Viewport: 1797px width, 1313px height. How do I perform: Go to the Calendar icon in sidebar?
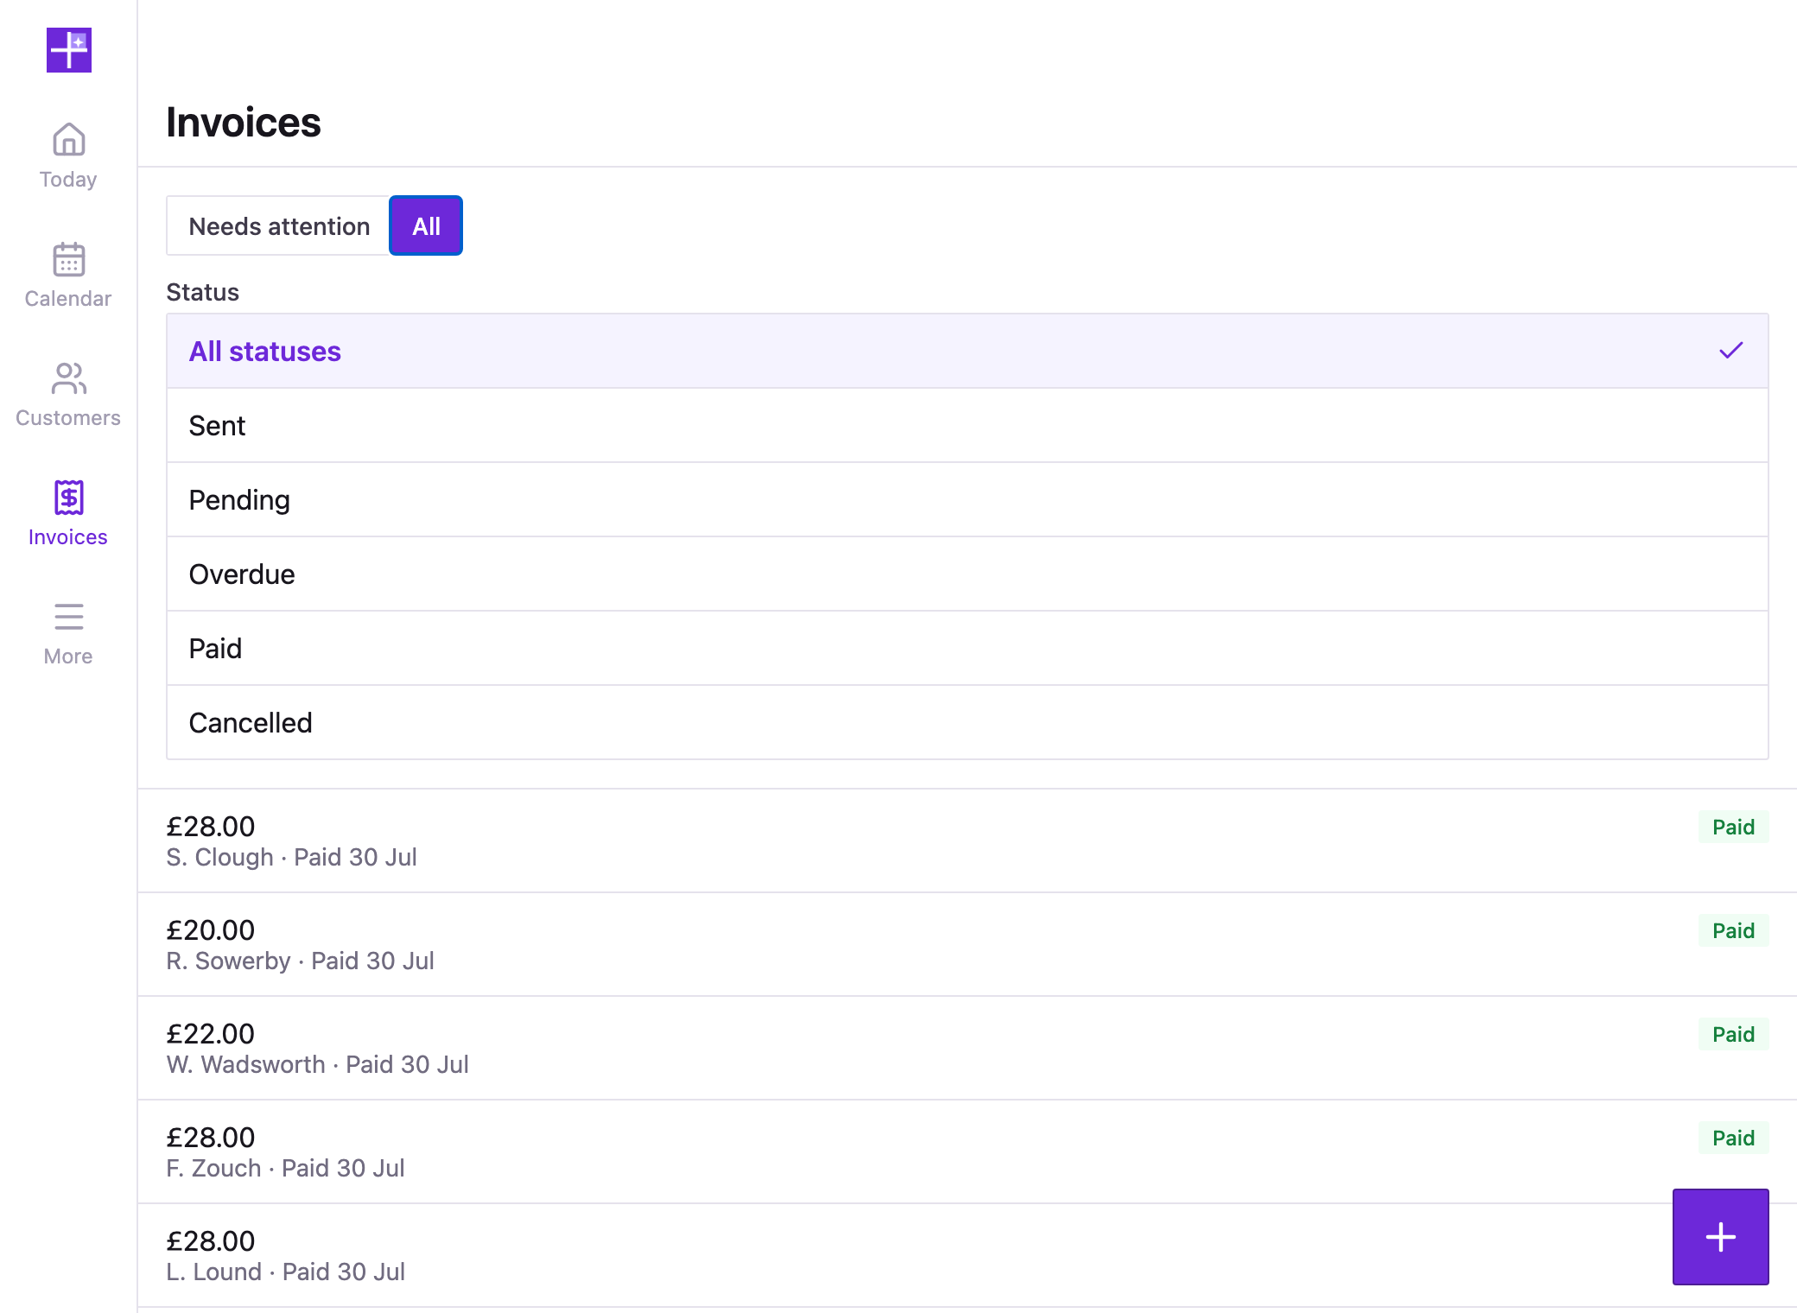(x=68, y=258)
